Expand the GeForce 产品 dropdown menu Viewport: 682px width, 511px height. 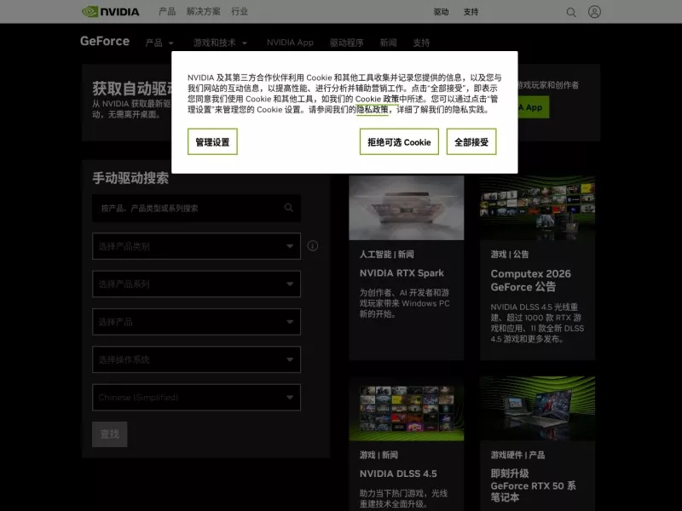[x=159, y=43]
